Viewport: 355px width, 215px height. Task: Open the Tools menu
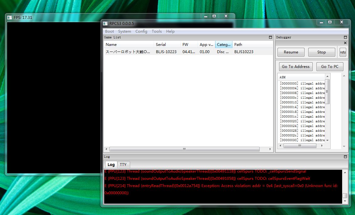click(x=156, y=31)
